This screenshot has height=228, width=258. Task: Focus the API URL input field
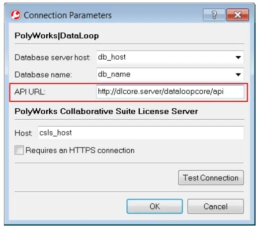[170, 91]
